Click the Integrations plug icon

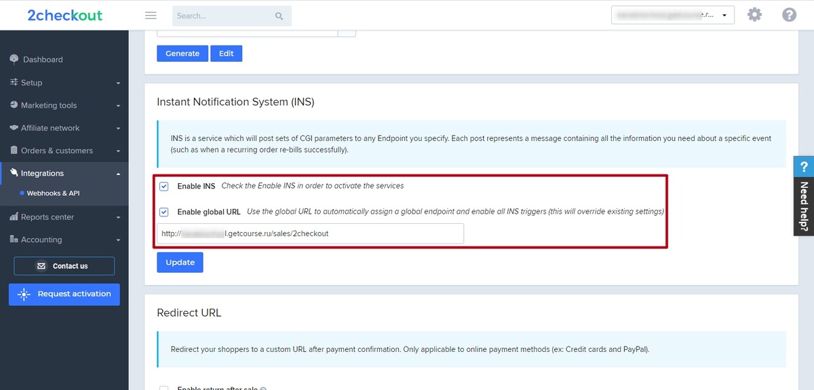pyautogui.click(x=14, y=173)
